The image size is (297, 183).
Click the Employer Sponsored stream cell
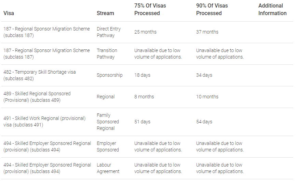(108, 147)
